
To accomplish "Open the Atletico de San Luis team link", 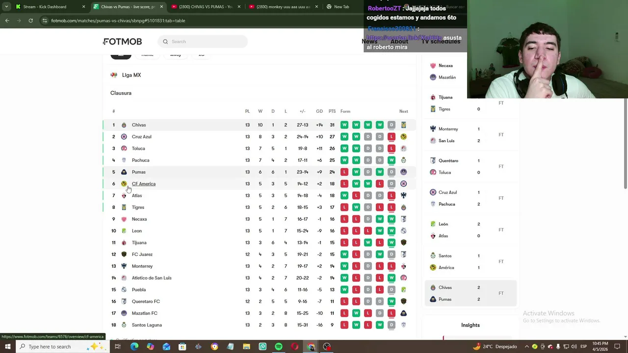I will tap(152, 278).
